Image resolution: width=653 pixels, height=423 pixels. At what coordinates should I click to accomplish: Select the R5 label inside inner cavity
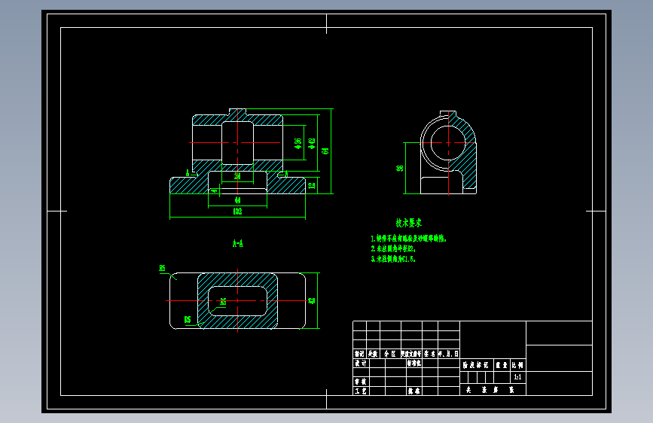(223, 302)
